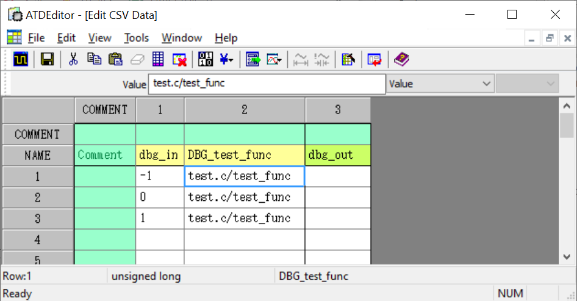Select the dbg_in cell with value 0
The height and width of the screenshot is (301, 577).
160,197
